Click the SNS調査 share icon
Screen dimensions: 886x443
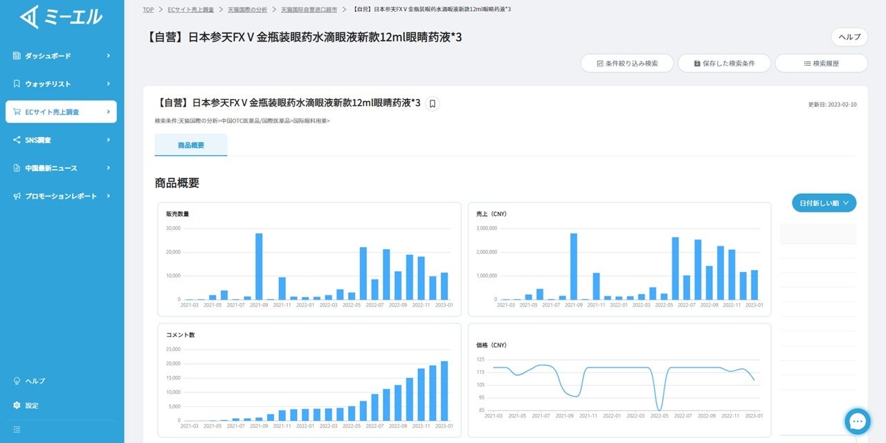click(x=17, y=140)
